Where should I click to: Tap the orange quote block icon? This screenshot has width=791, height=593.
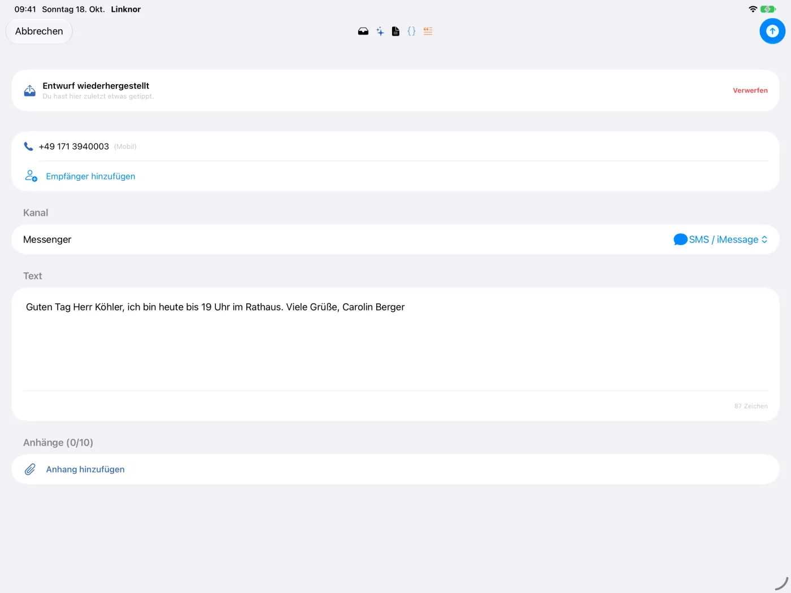coord(428,32)
